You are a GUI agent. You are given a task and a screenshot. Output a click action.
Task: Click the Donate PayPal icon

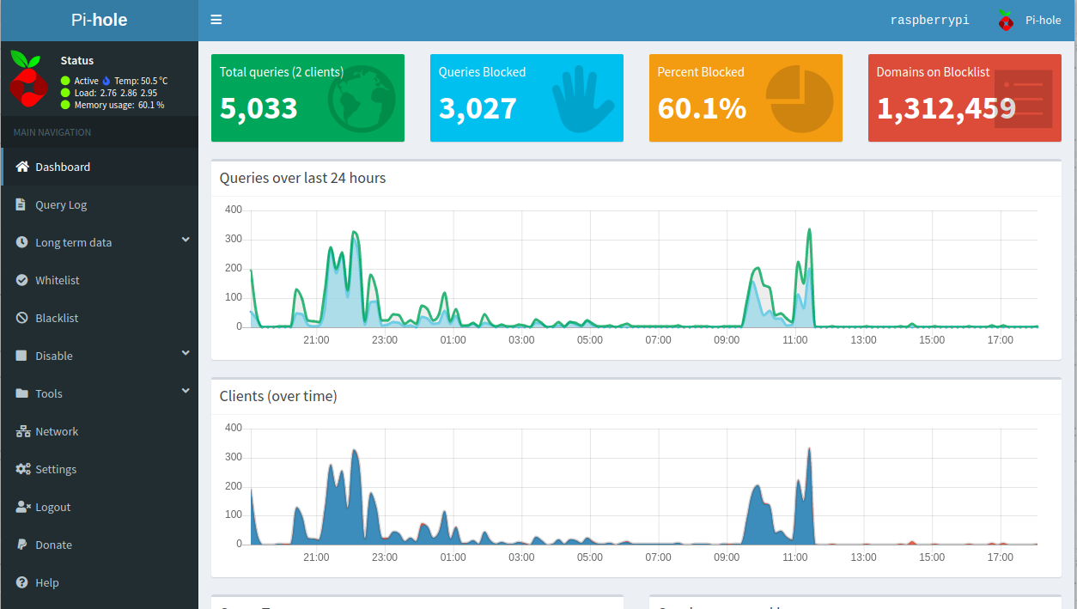pos(21,545)
